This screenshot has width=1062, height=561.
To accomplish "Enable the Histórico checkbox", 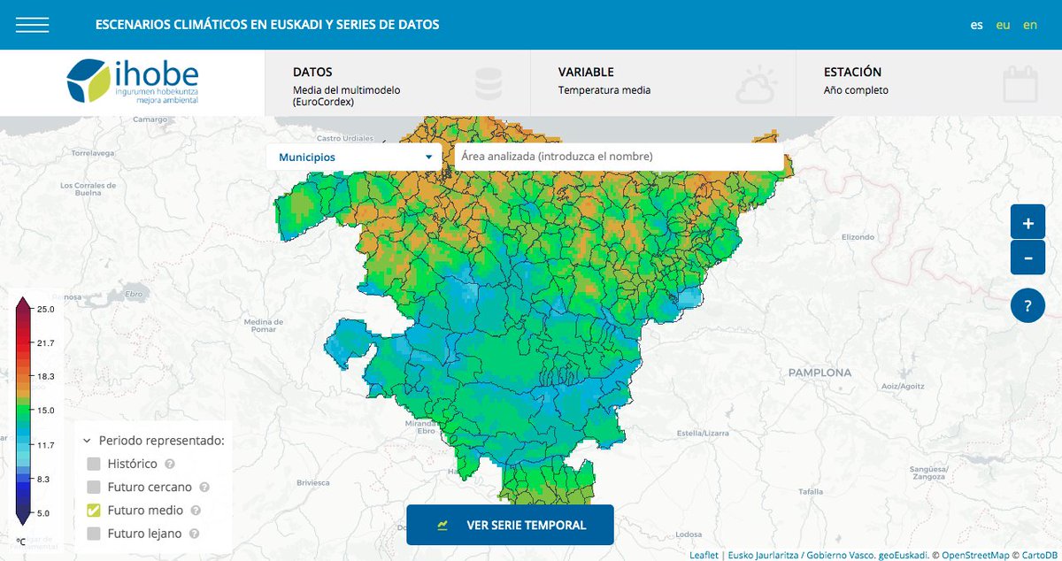I will (92, 463).
